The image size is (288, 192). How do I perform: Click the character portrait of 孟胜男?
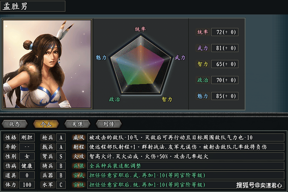47,64
